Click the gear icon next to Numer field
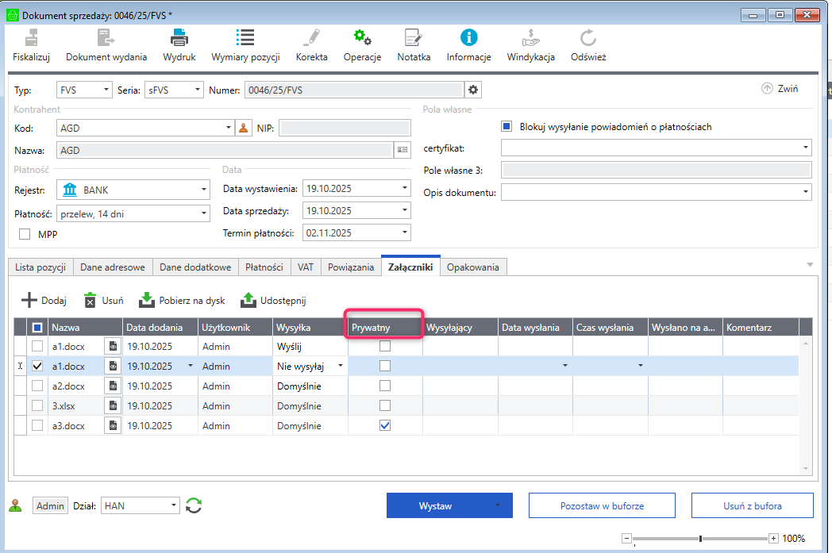This screenshot has height=553, width=832. [x=473, y=90]
